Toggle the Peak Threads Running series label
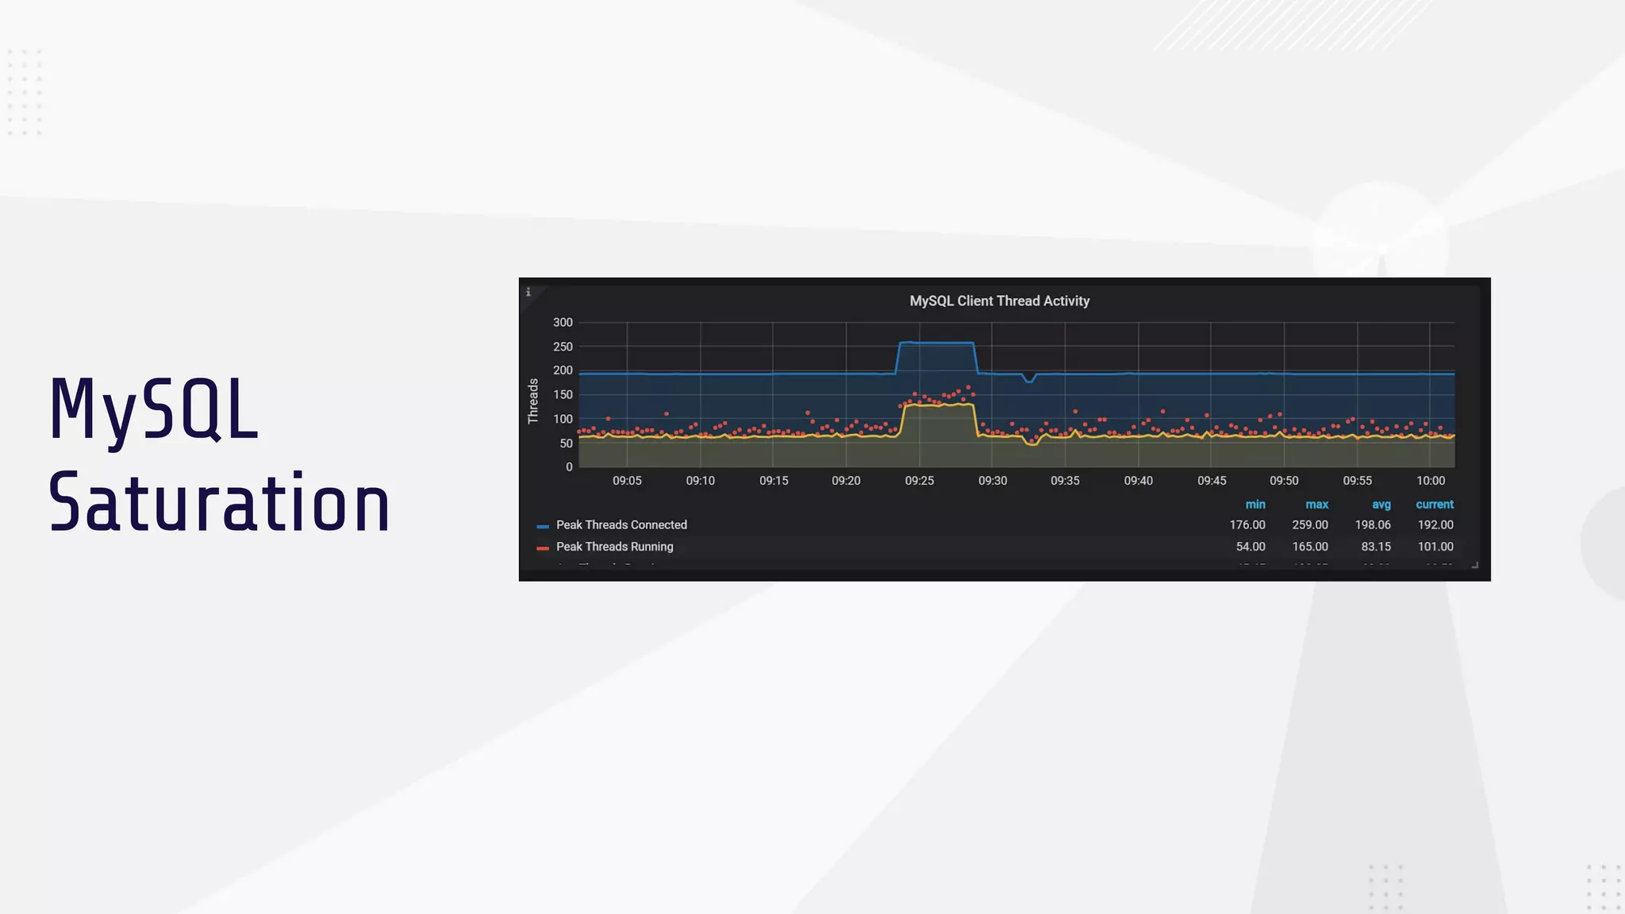 point(614,547)
